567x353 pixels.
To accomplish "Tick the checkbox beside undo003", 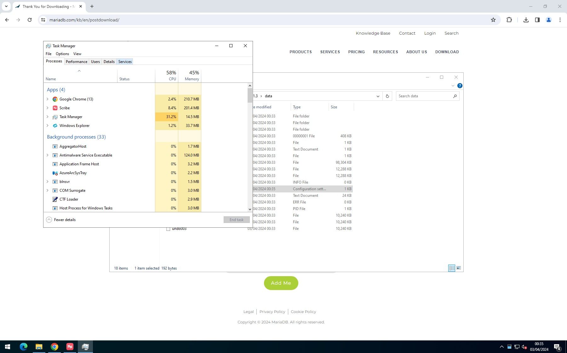I will point(168,229).
